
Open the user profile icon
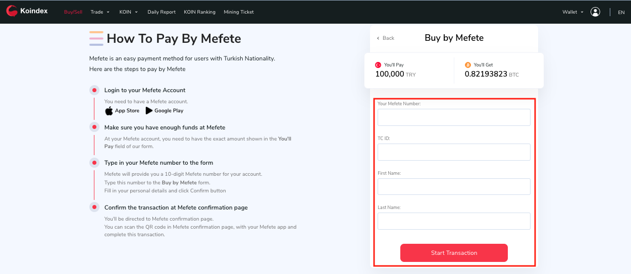(x=595, y=12)
